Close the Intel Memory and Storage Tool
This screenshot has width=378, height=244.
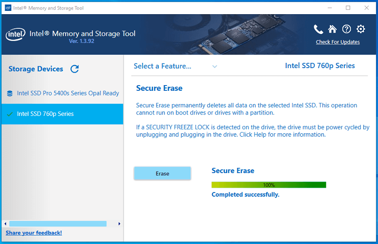pyautogui.click(x=367, y=8)
